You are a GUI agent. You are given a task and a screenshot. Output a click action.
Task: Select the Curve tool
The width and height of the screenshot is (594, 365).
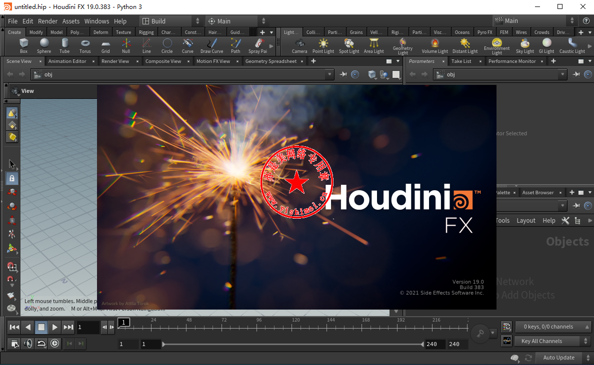(187, 46)
